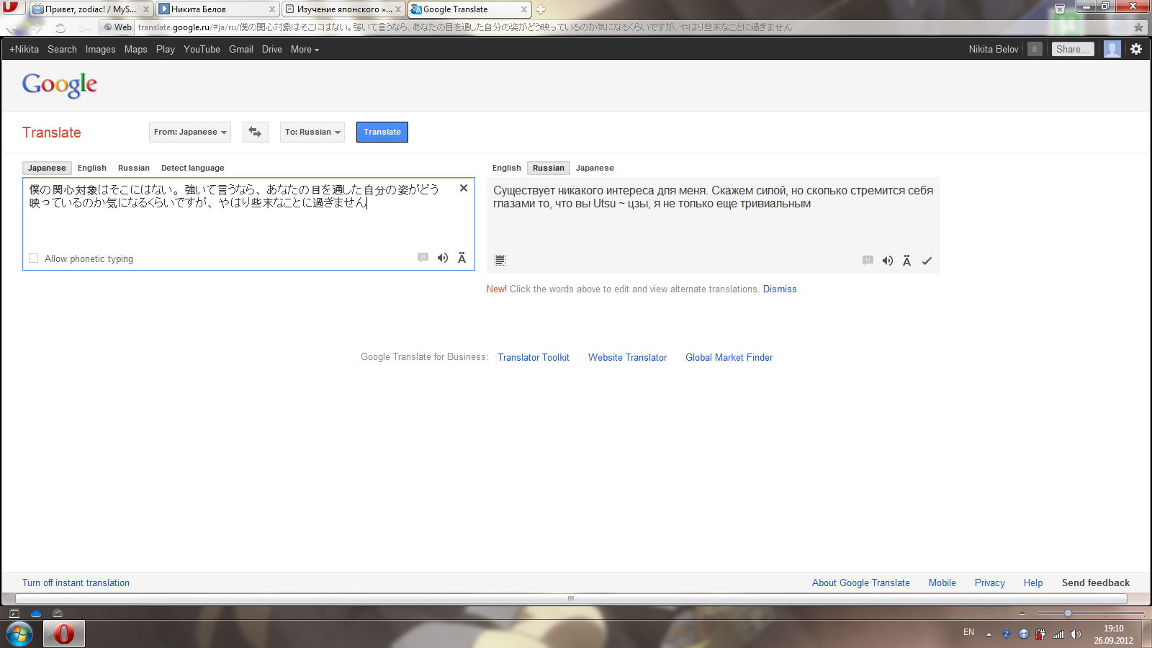Rate translation with the checkmark icon
The height and width of the screenshot is (648, 1152).
927,261
